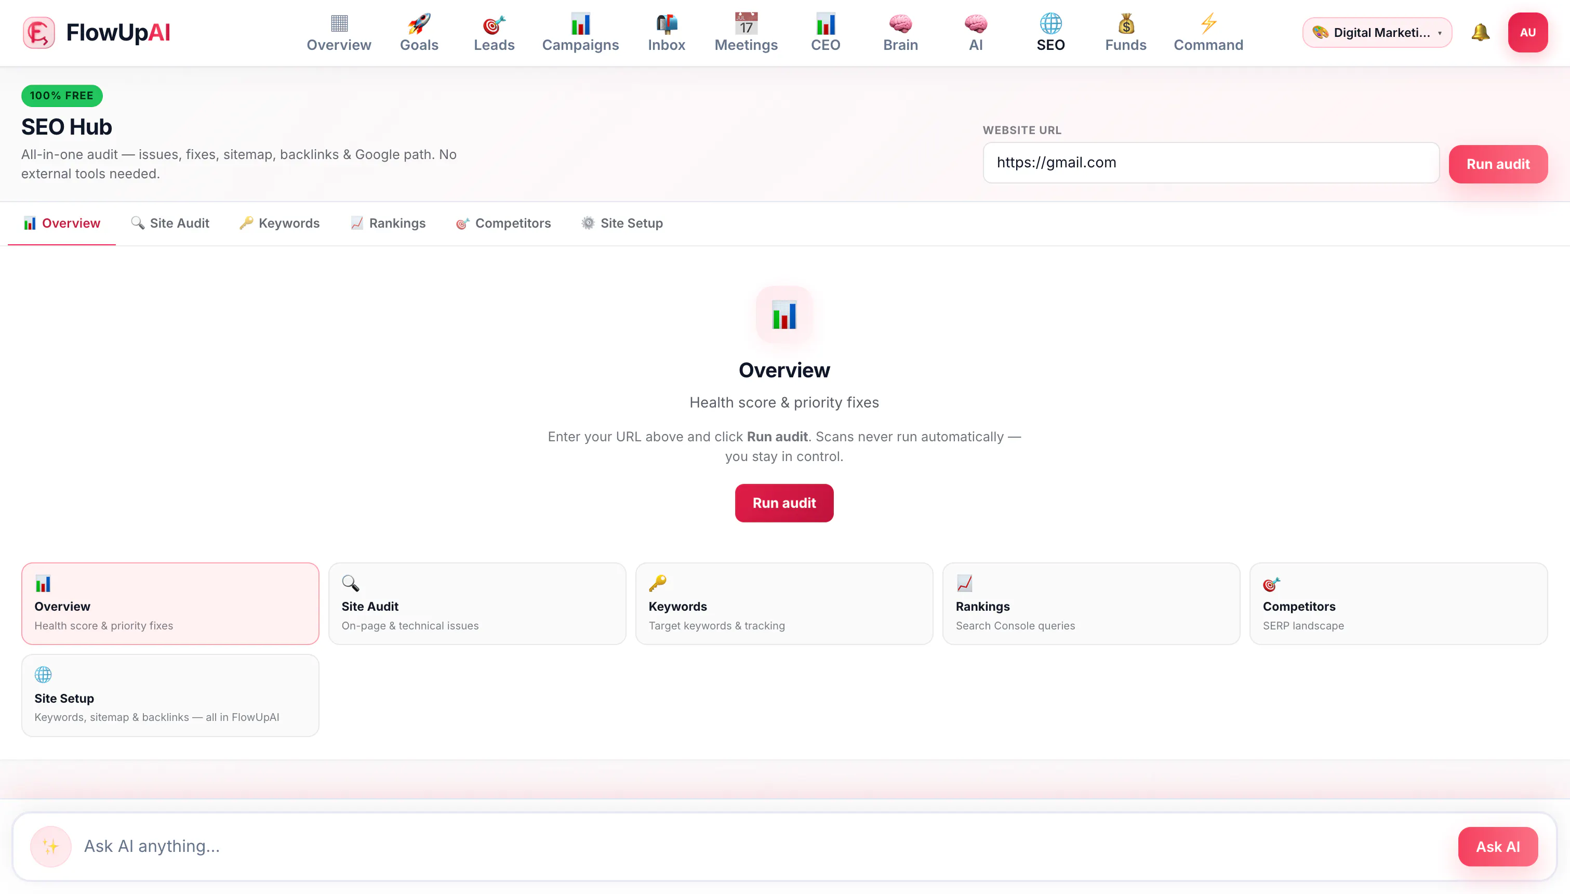Image resolution: width=1570 pixels, height=894 pixels.
Task: Open the Overview card with Health score
Action: (x=170, y=603)
